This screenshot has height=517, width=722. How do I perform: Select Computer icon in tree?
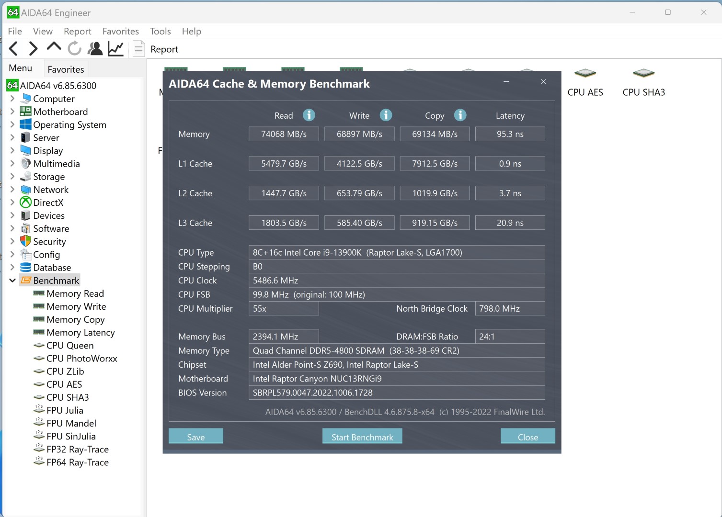(26, 99)
